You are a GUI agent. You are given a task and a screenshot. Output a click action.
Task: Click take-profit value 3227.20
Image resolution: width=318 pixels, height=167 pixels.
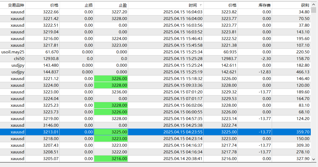coord(119,12)
